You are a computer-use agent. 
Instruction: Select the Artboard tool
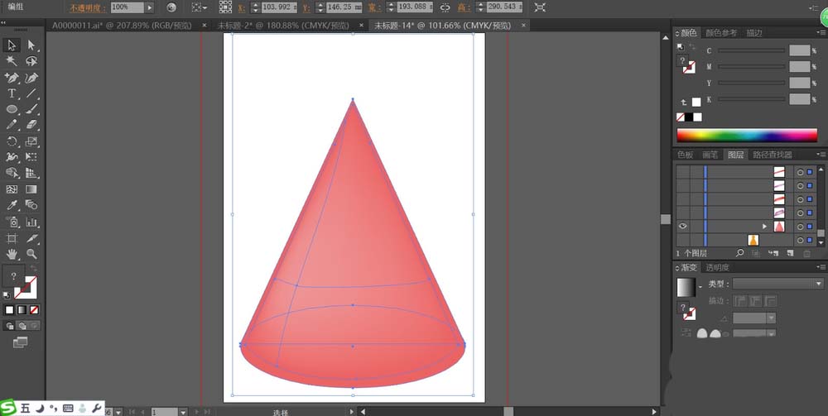coord(12,238)
